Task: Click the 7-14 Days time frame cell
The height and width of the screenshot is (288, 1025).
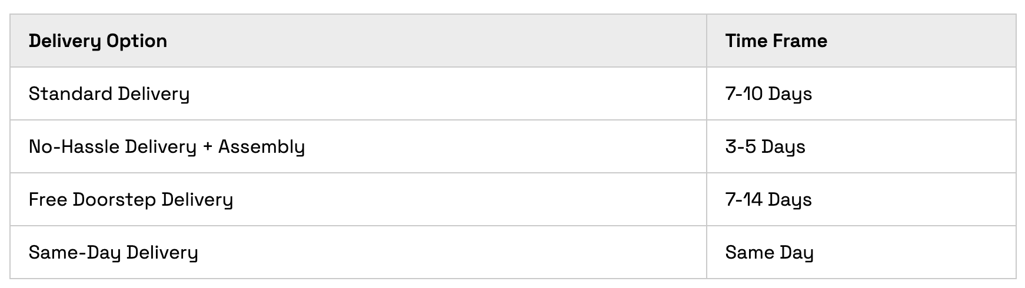Action: coord(768,200)
